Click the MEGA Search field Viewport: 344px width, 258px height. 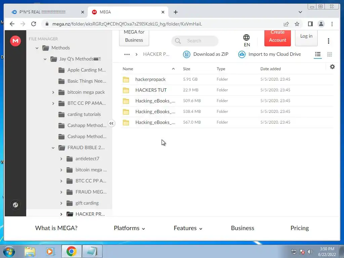[195, 41]
